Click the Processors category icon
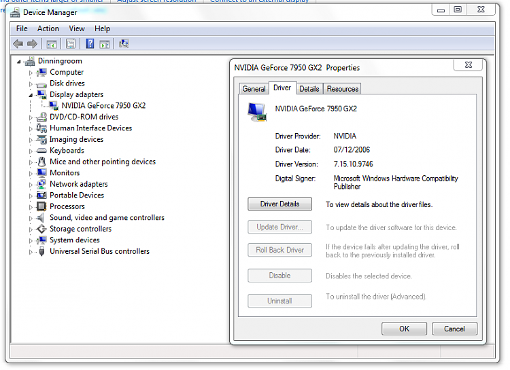510x370 pixels. [x=41, y=206]
